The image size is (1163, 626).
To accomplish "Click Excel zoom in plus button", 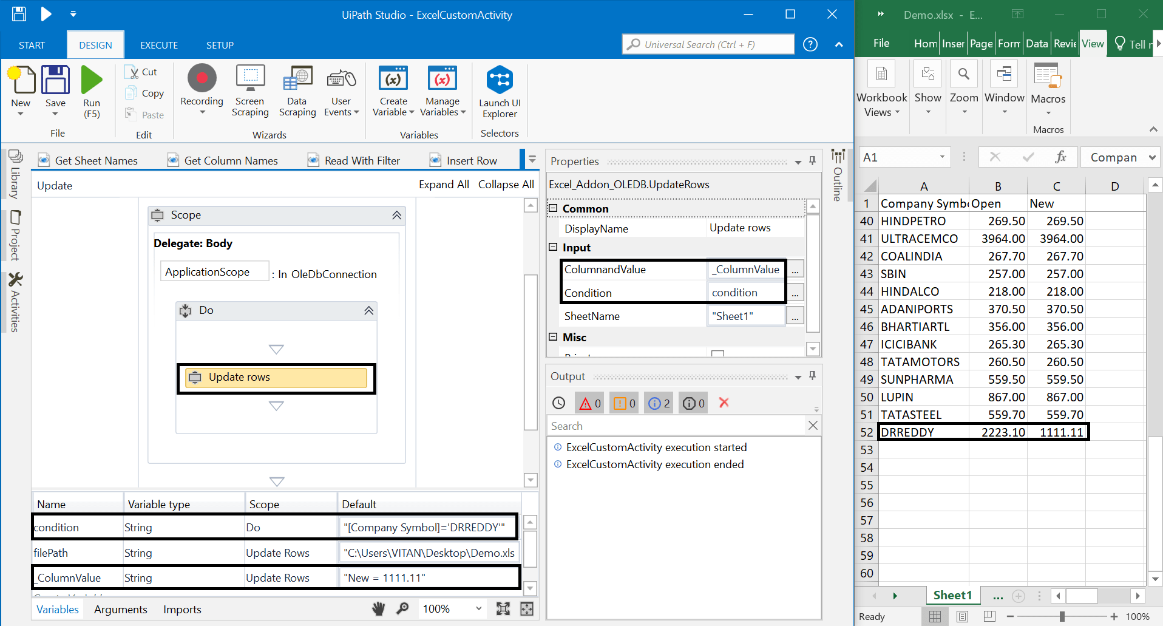I will (1114, 616).
